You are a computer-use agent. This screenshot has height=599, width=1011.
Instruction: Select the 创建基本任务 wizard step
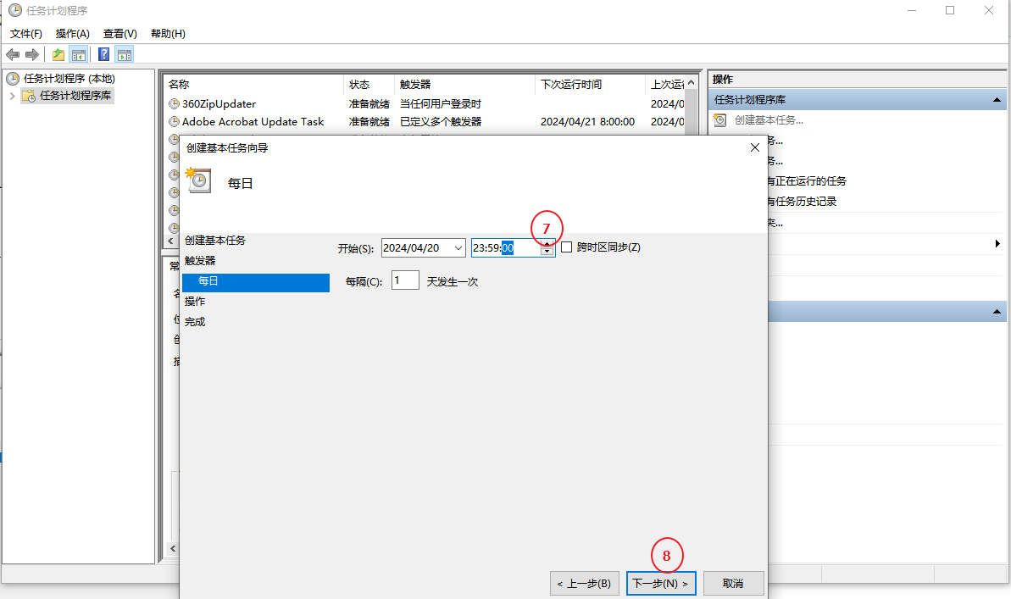[215, 241]
